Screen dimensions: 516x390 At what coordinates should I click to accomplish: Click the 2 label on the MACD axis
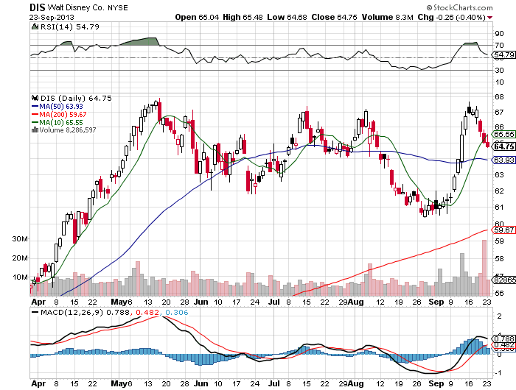click(500, 316)
